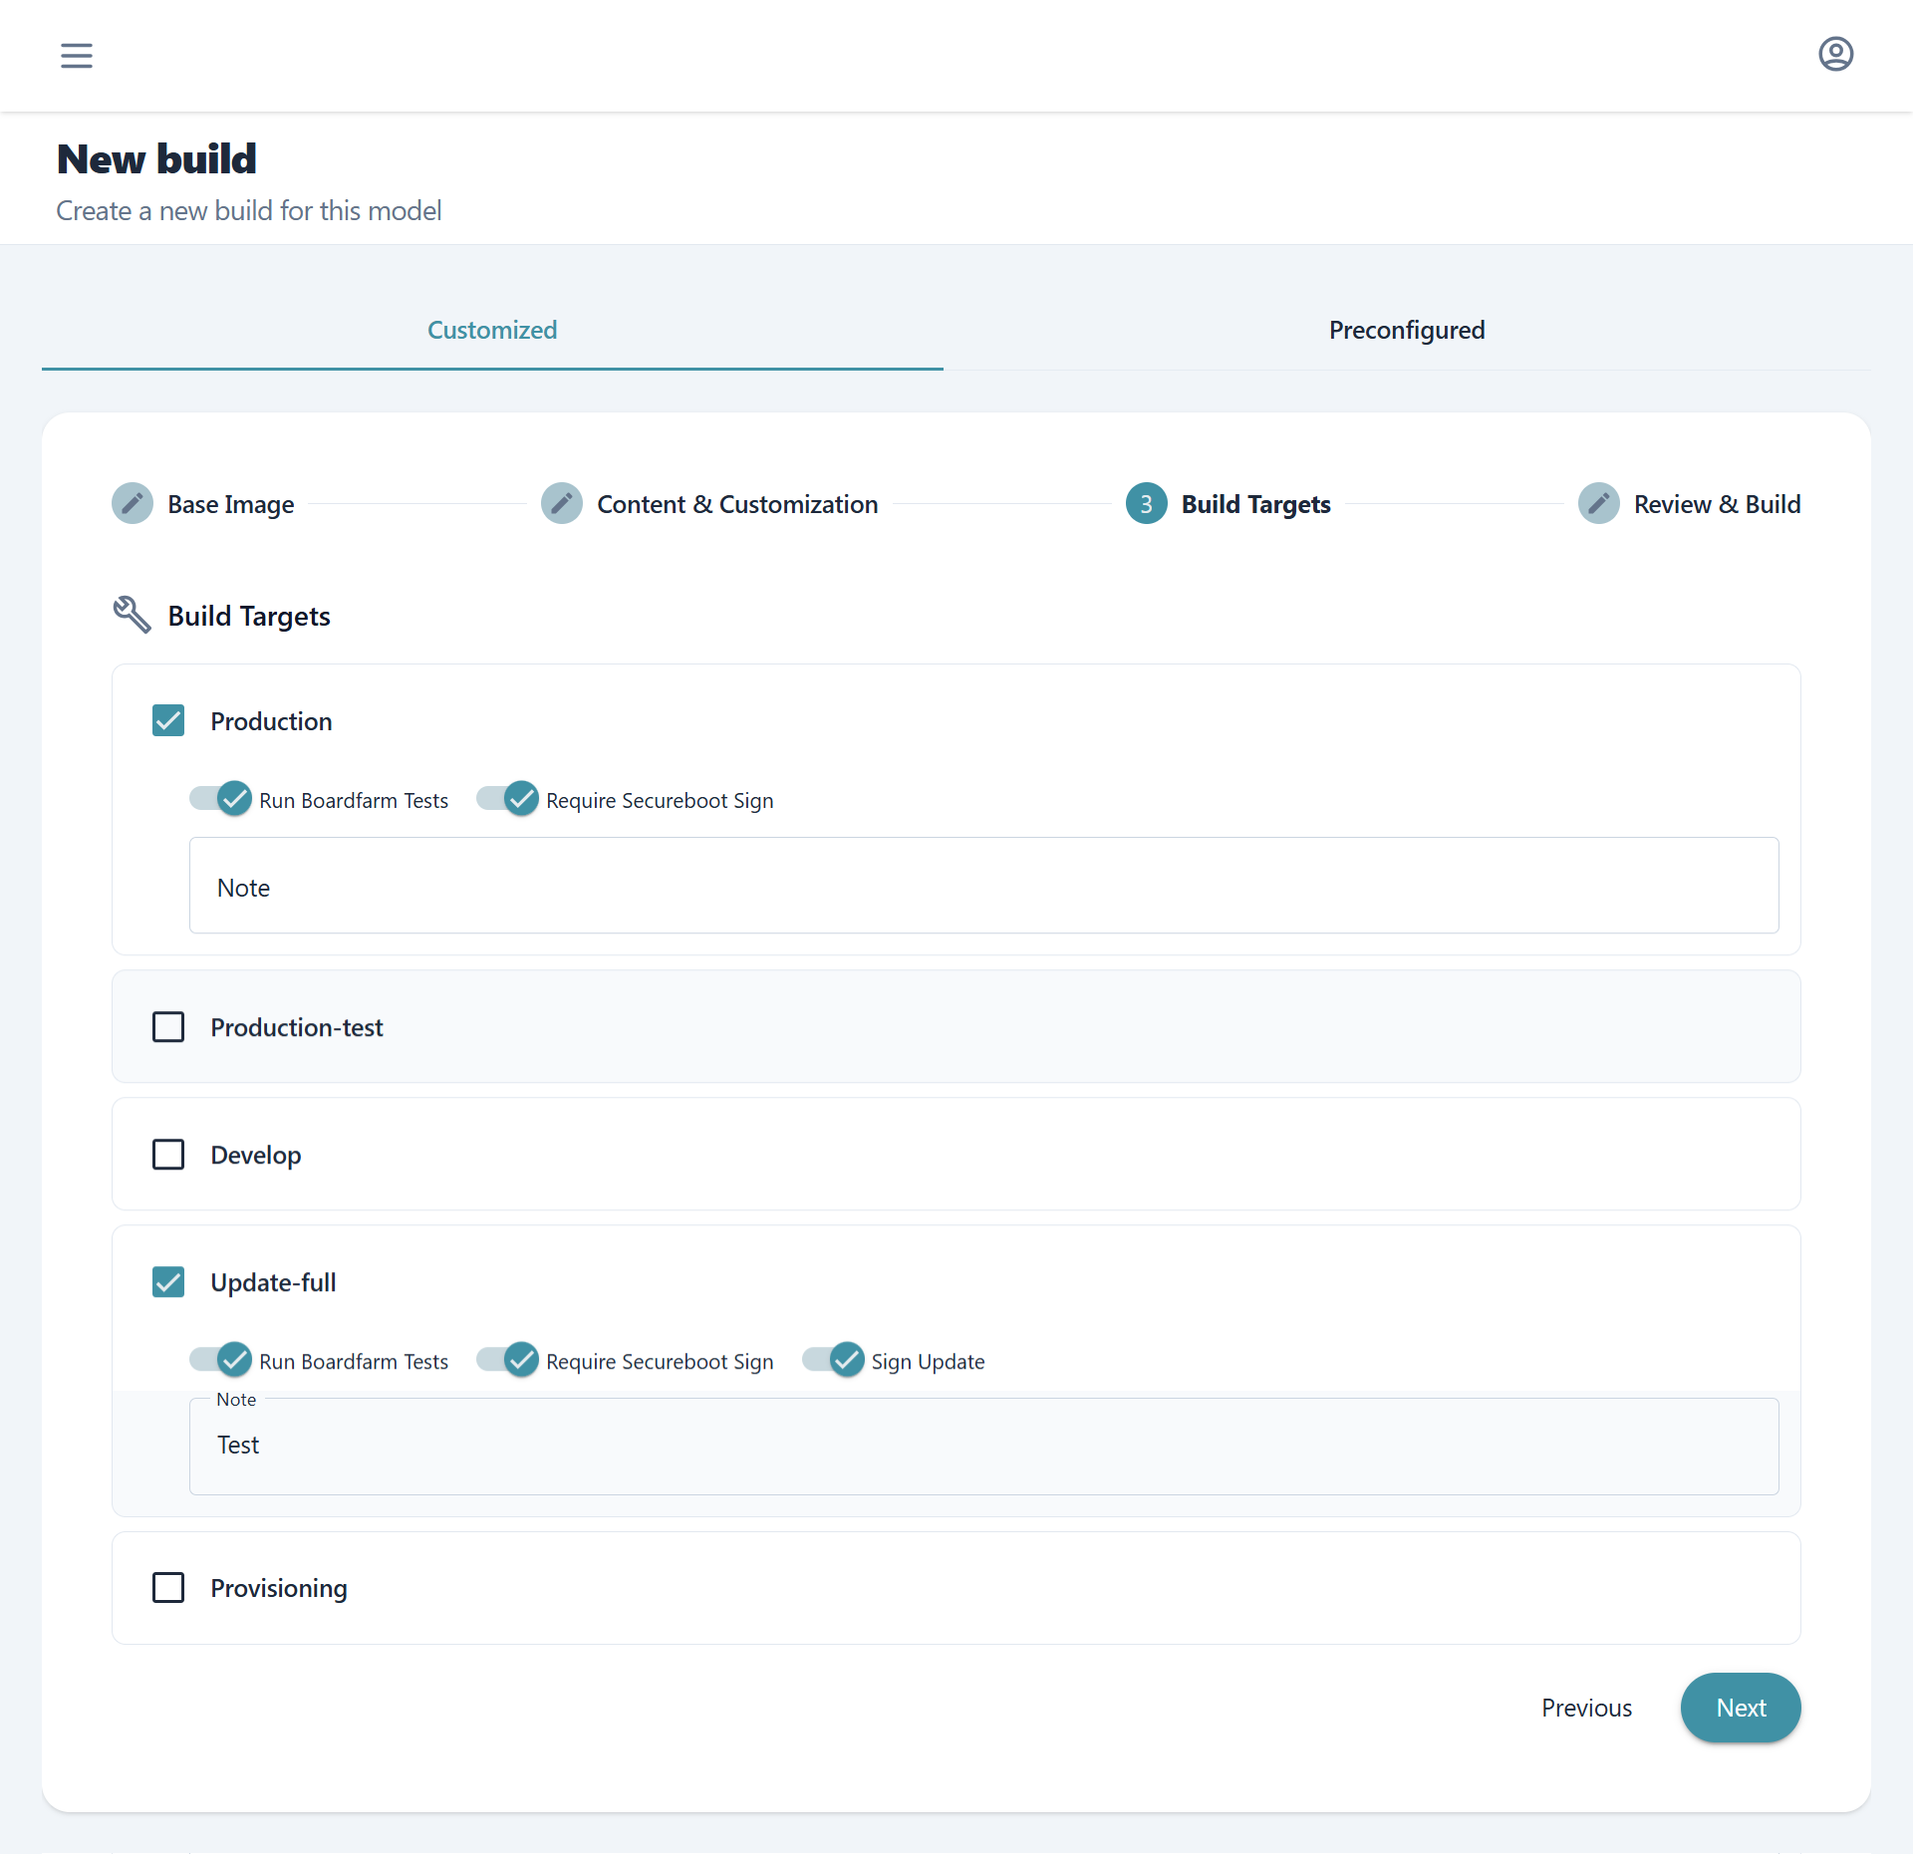The width and height of the screenshot is (1913, 1856).
Task: Disable Run Boardfarm Tests under Production
Action: tap(221, 799)
